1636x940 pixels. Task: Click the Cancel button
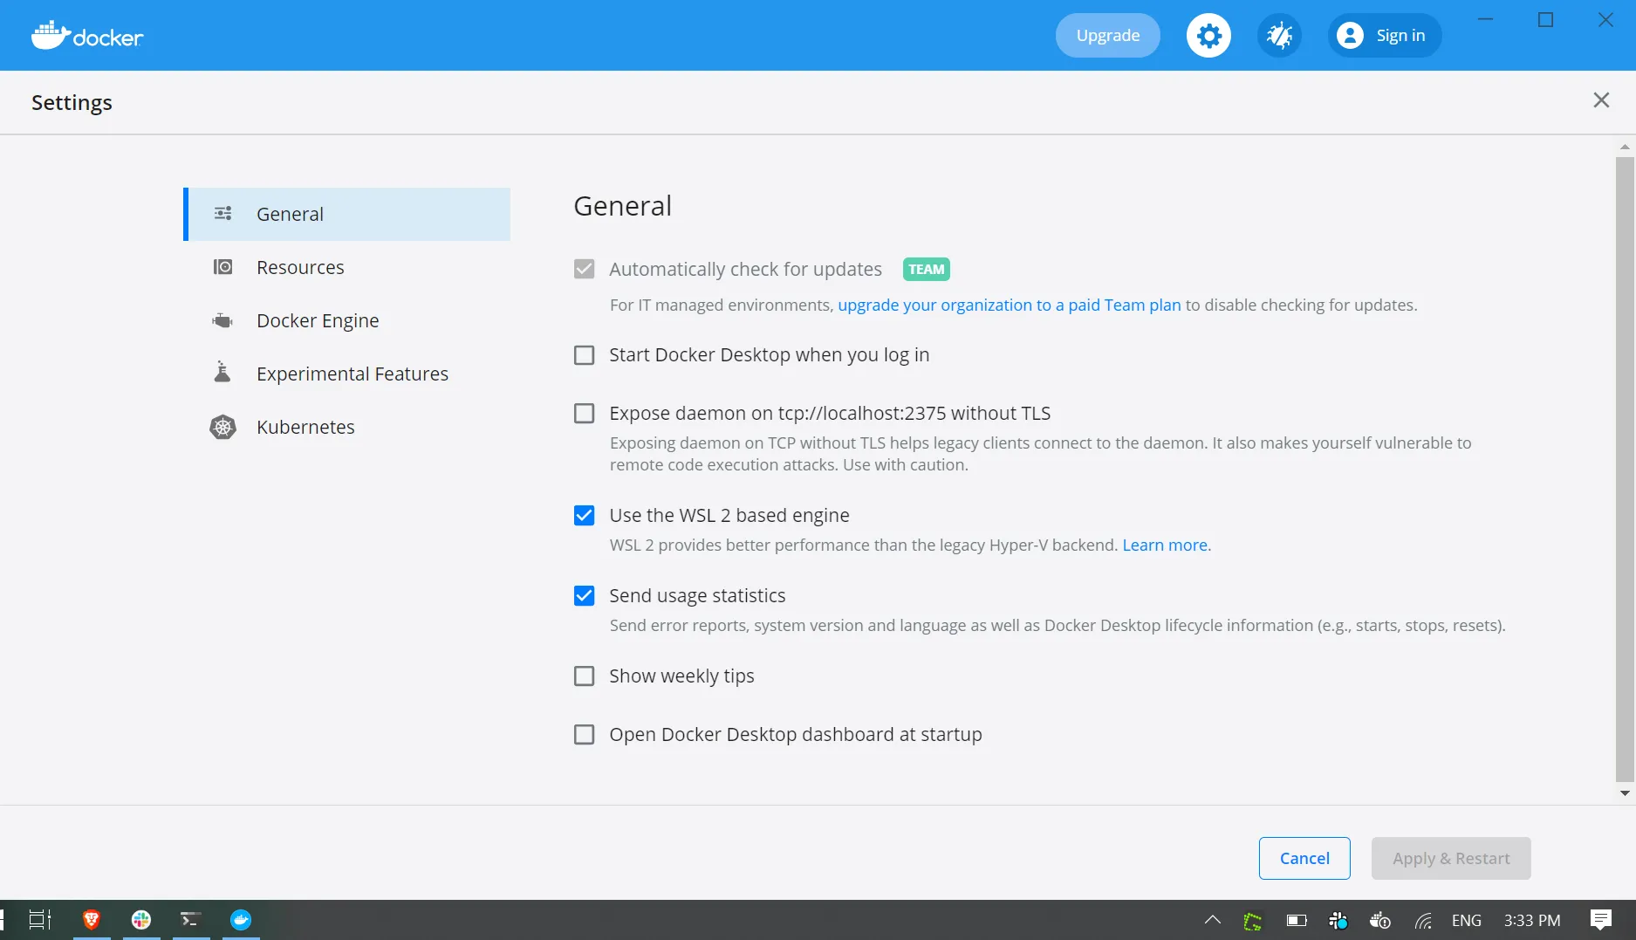click(1304, 858)
